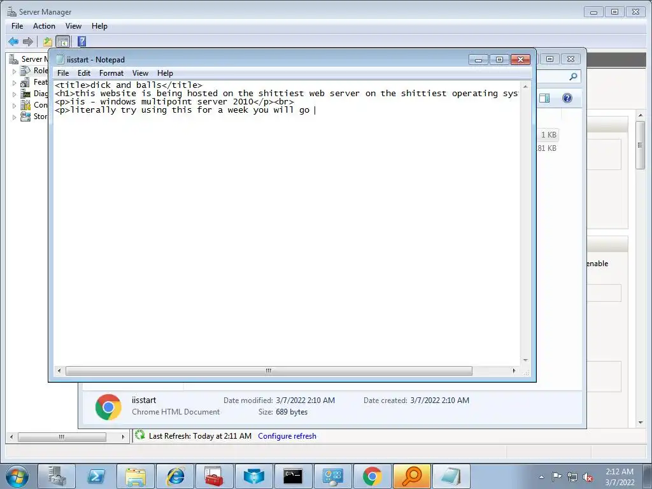Expand the Roles tree node arrow
652x489 pixels.
tap(14, 71)
